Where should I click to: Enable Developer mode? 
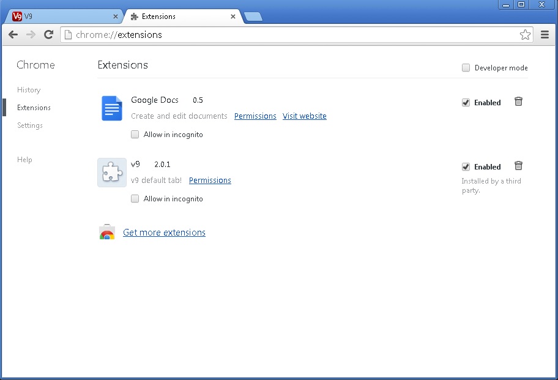[x=466, y=68]
